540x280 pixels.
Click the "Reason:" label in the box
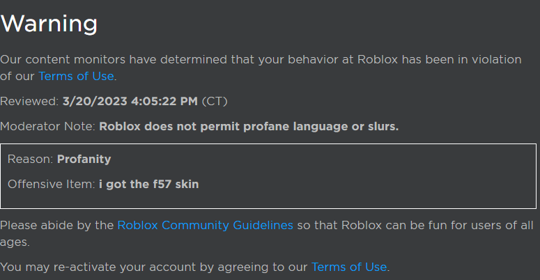coord(31,159)
